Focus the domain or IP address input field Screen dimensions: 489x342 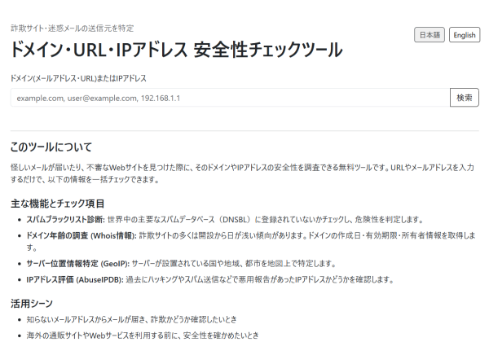coord(228,98)
